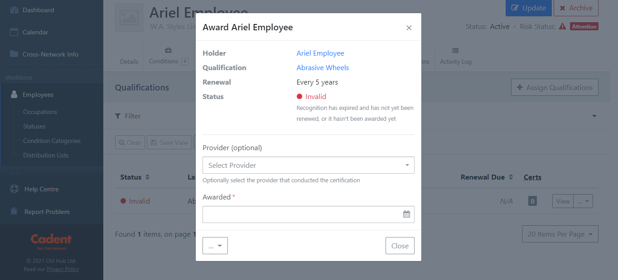Click the Awarded date input field
Screen dimensions: 618x280
(x=309, y=214)
